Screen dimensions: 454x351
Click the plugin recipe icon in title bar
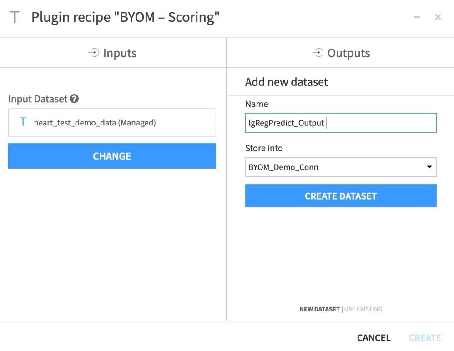click(x=15, y=18)
